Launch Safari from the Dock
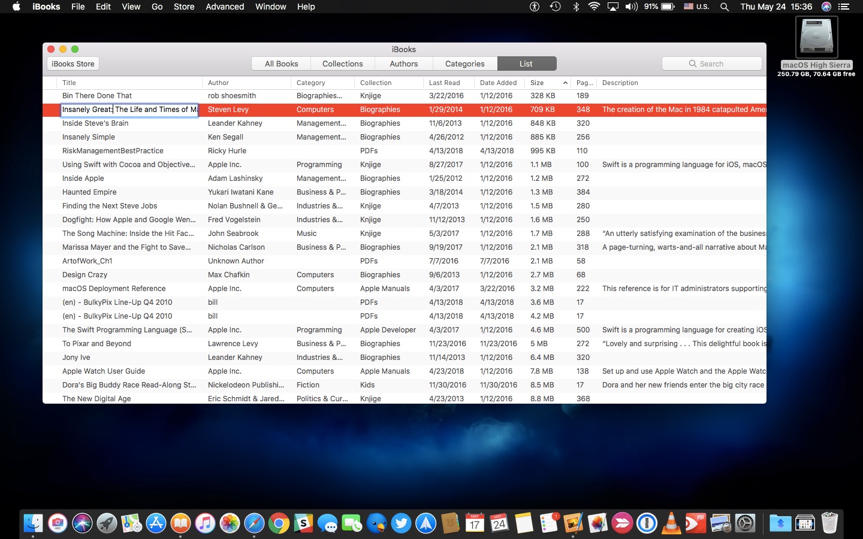 254,523
